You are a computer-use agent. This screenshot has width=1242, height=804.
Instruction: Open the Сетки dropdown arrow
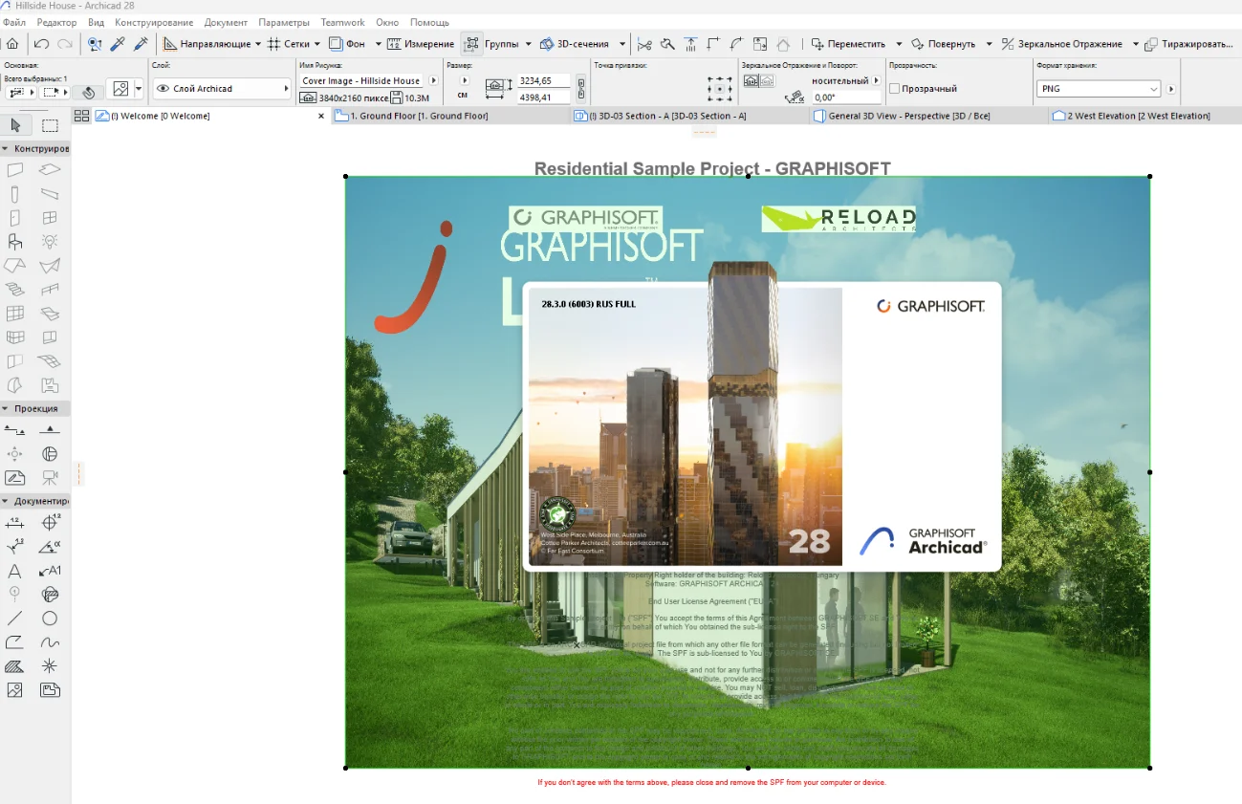pyautogui.click(x=317, y=44)
